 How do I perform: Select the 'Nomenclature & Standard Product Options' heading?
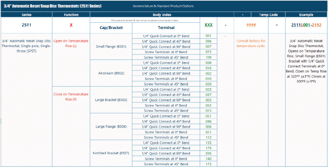[163, 6]
